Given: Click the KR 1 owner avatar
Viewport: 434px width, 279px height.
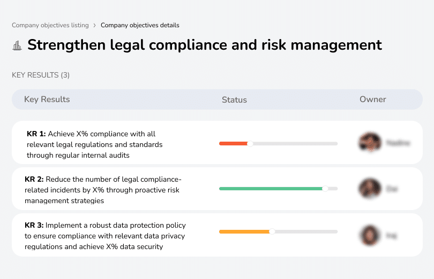Looking at the screenshot, I should pyautogui.click(x=370, y=143).
